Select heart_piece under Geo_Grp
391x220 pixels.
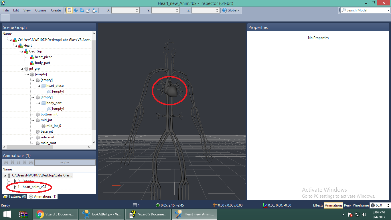pyautogui.click(x=44, y=57)
